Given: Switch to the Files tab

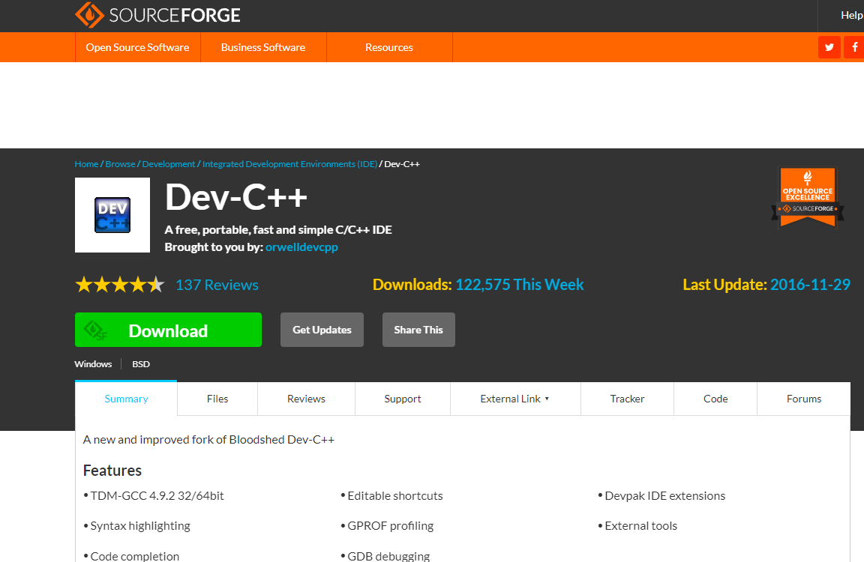Looking at the screenshot, I should point(217,399).
